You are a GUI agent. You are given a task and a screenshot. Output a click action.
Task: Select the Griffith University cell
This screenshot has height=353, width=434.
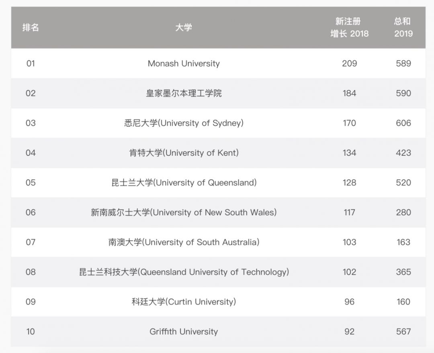(184, 332)
